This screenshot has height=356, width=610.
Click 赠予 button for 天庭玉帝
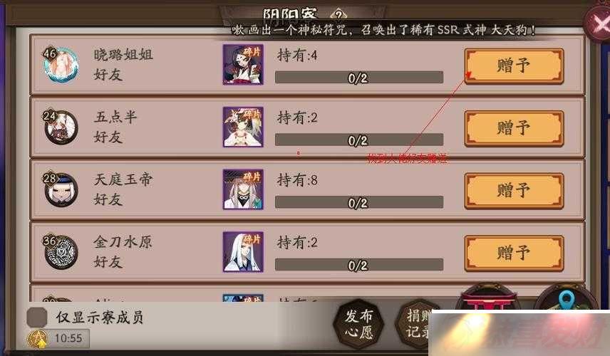(x=514, y=192)
